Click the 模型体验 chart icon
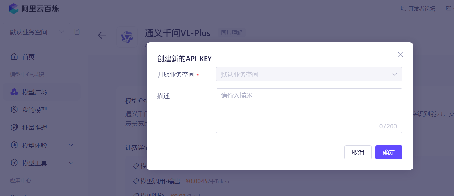 click(x=14, y=145)
